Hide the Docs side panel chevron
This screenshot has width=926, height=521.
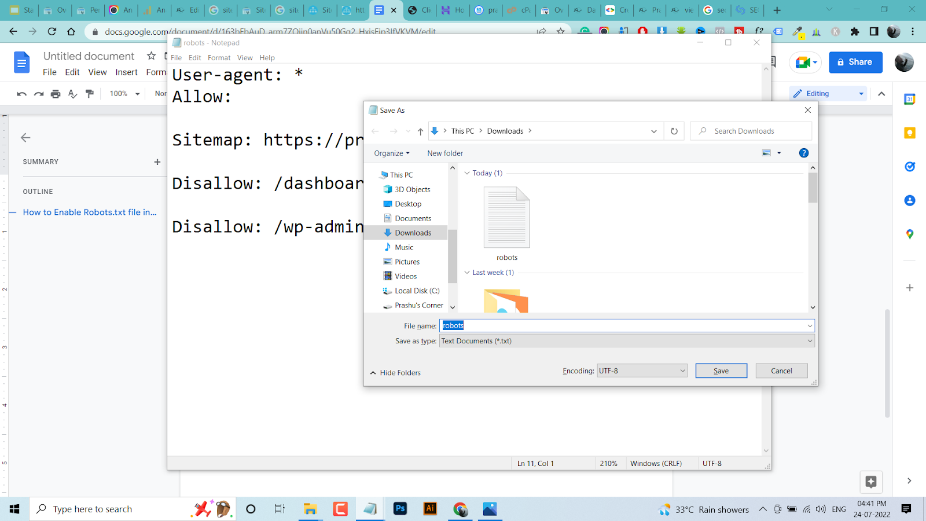[909, 481]
